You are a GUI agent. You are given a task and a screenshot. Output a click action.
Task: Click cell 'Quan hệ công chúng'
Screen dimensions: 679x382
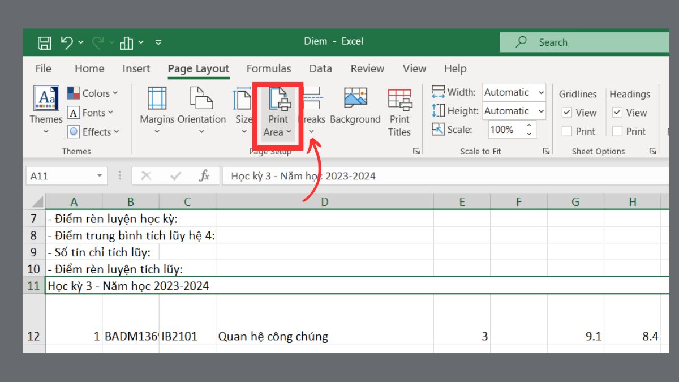[325, 319]
